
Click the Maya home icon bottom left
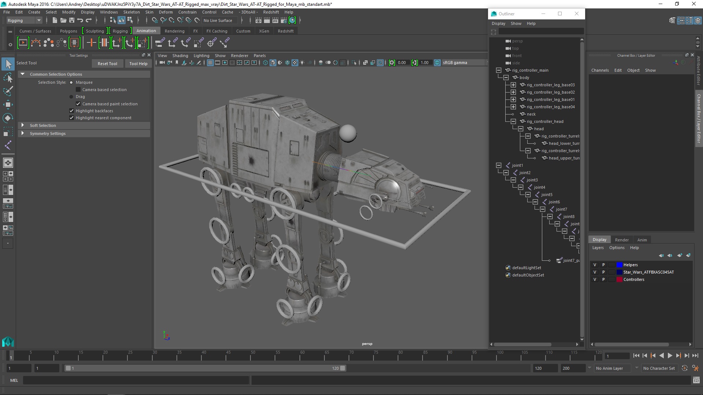coord(8,342)
